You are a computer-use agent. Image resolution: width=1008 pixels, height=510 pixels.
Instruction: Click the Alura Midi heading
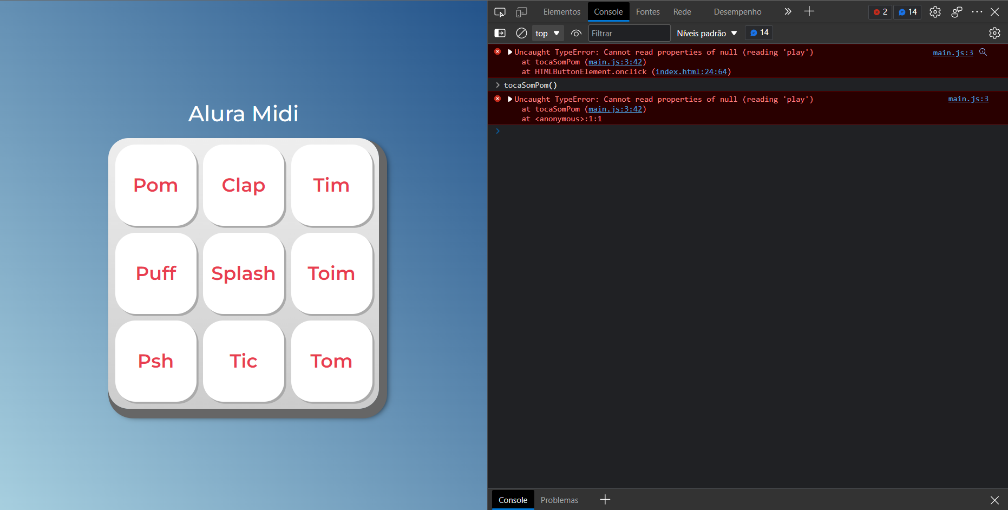click(244, 114)
